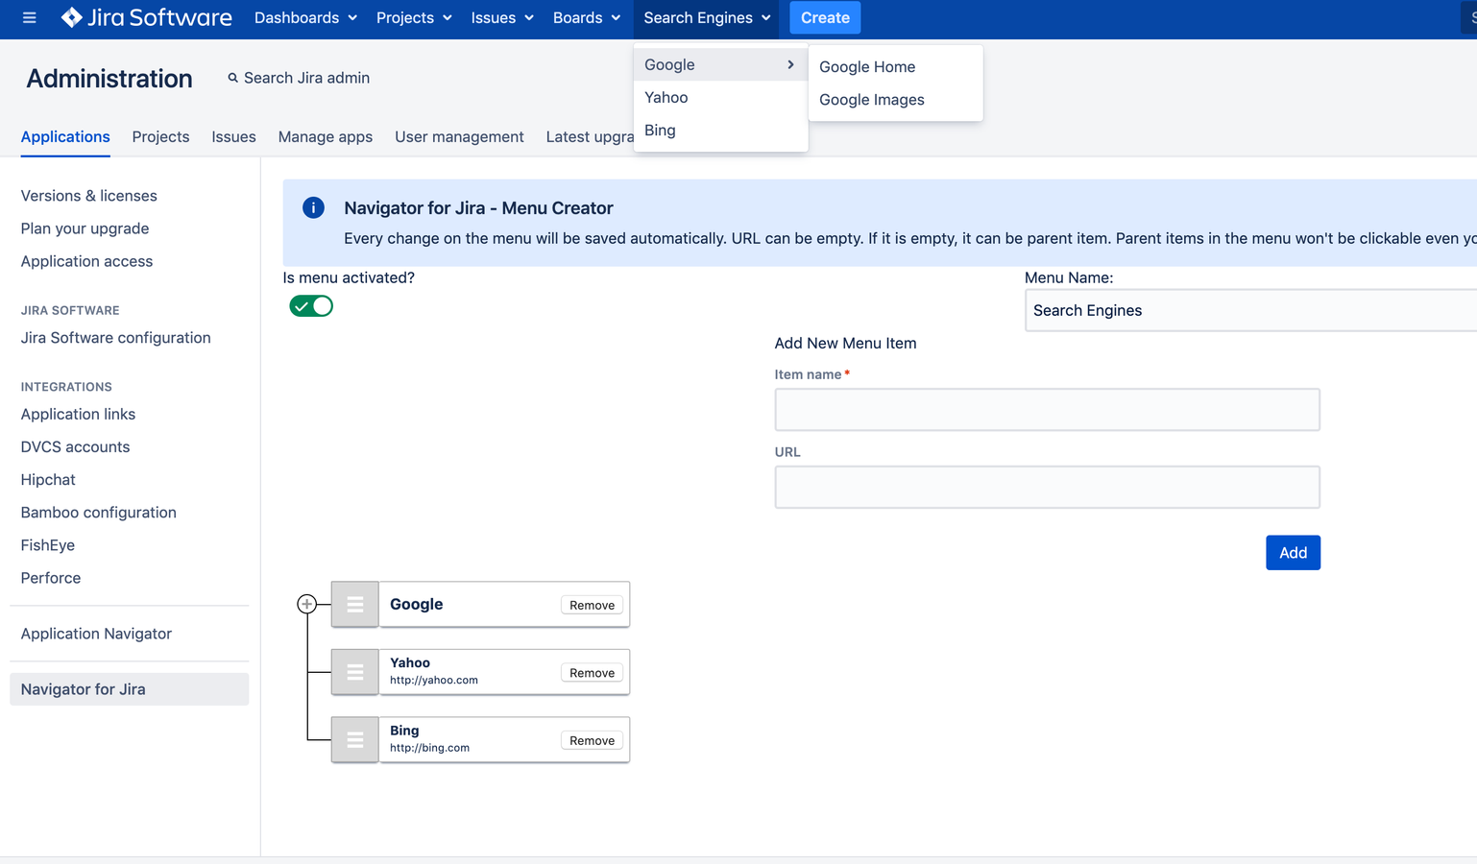Open Bamboo configuration sidebar link

click(x=98, y=512)
